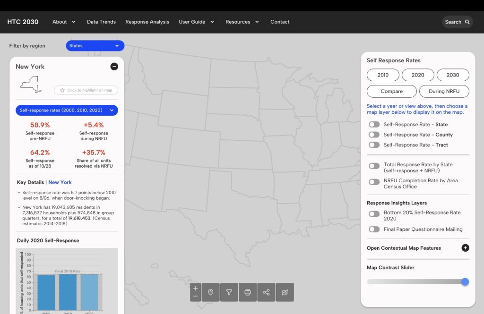The image size is (484, 314).
Task: Collapse the New York panel with minus icon
Action: tap(114, 67)
